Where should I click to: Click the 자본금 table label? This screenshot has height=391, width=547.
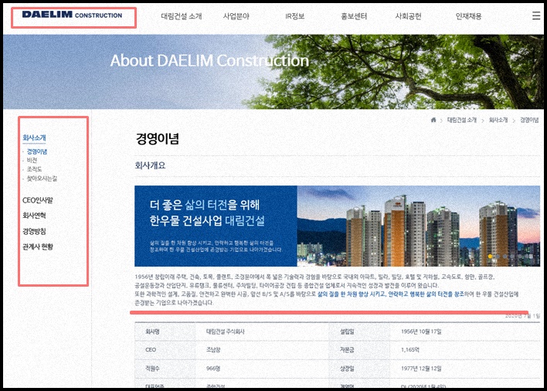(347, 349)
